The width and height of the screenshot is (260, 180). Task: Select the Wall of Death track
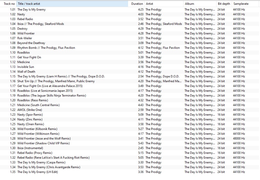coord(26,72)
